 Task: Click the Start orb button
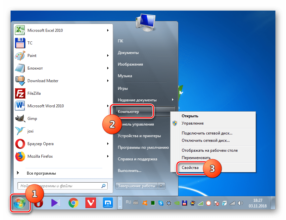[20, 203]
